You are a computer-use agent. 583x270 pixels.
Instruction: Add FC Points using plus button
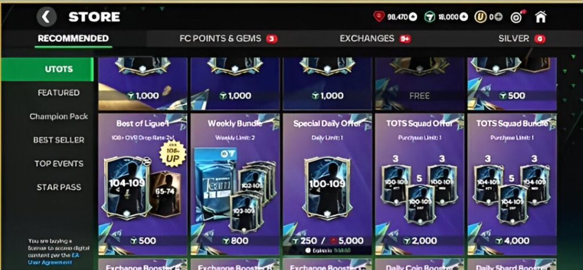[463, 16]
